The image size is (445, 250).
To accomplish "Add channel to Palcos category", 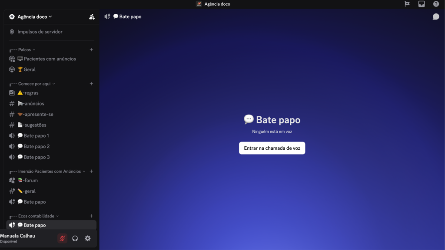I will 91,50.
